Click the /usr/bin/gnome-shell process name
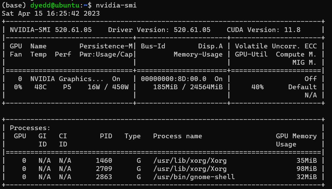The image size is (332, 189). 194,177
